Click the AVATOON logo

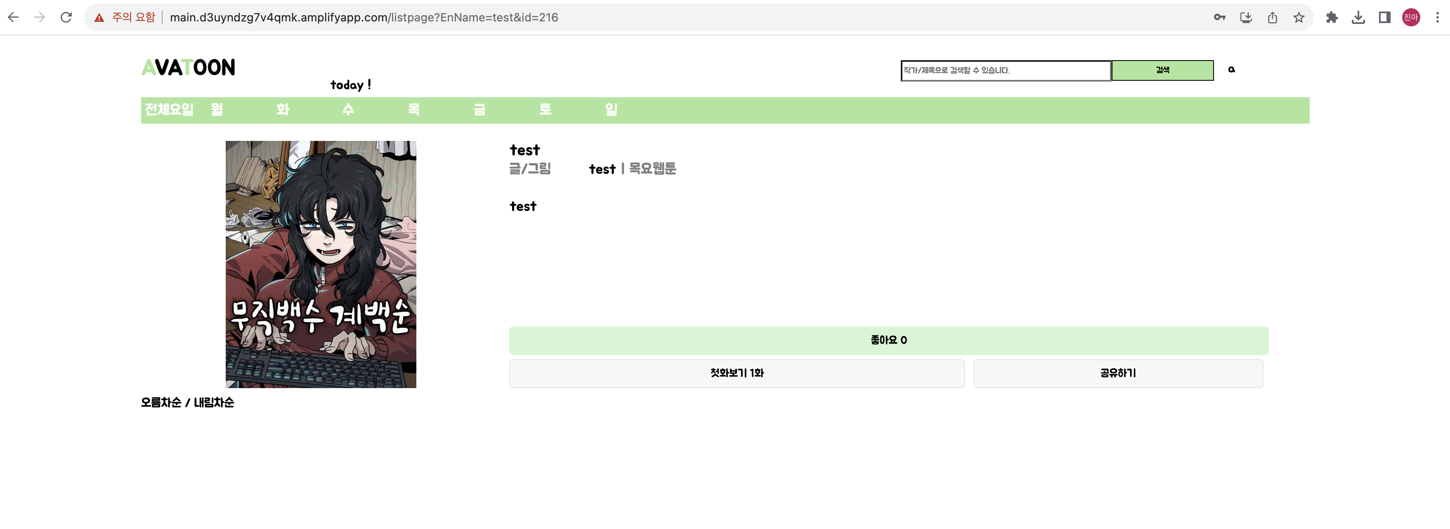coord(188,68)
